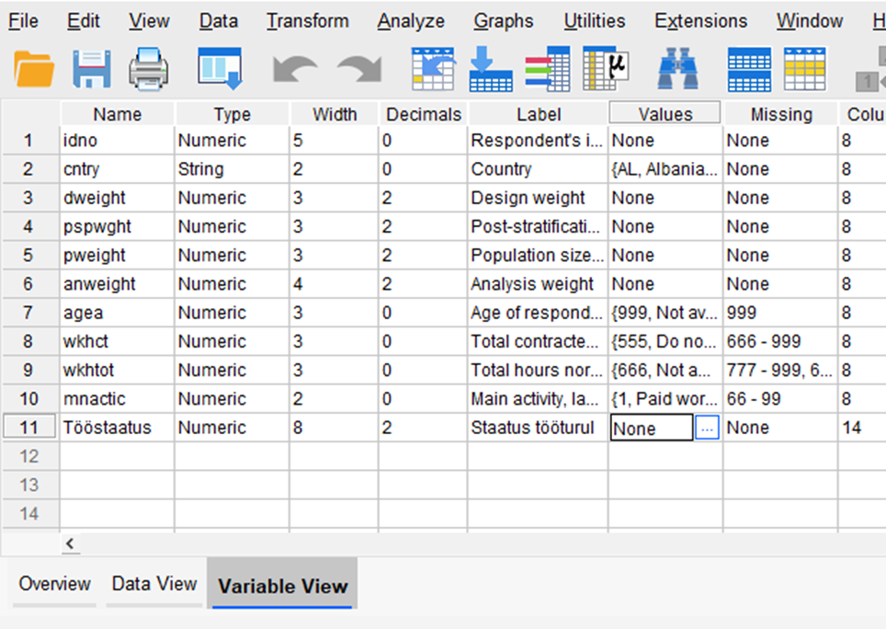Switch to Data View tab
Image resolution: width=886 pixels, height=629 pixels.
(154, 583)
